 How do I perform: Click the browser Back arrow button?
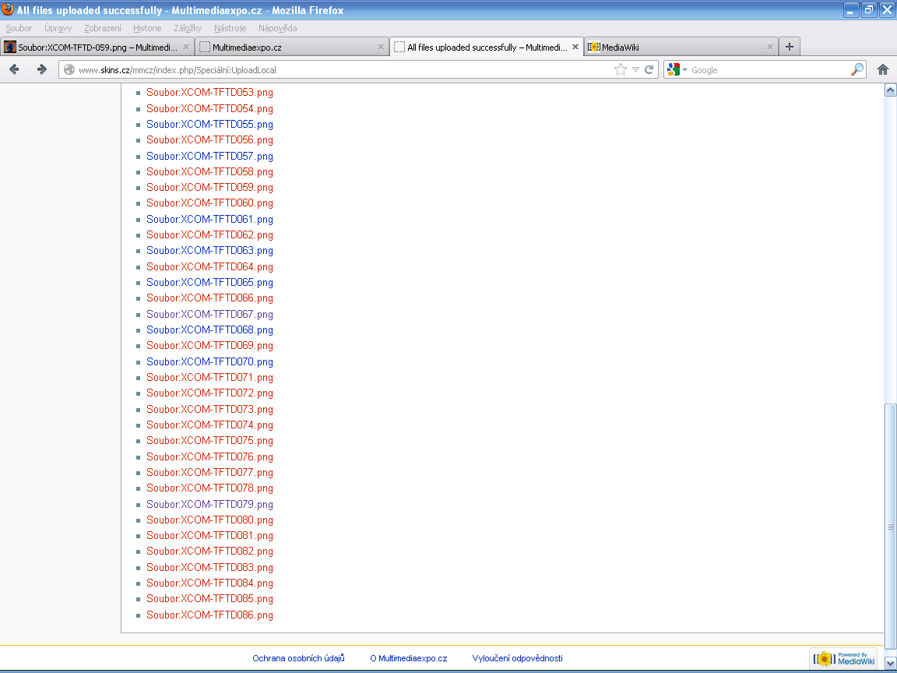point(14,69)
